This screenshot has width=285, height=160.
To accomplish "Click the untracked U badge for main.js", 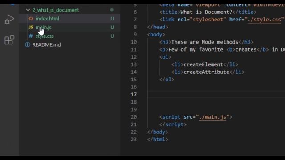I will pyautogui.click(x=112, y=28).
